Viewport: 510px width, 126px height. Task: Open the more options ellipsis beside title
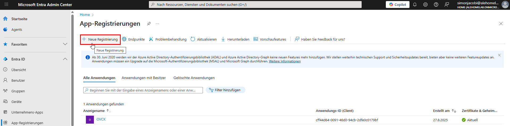[x=157, y=24]
